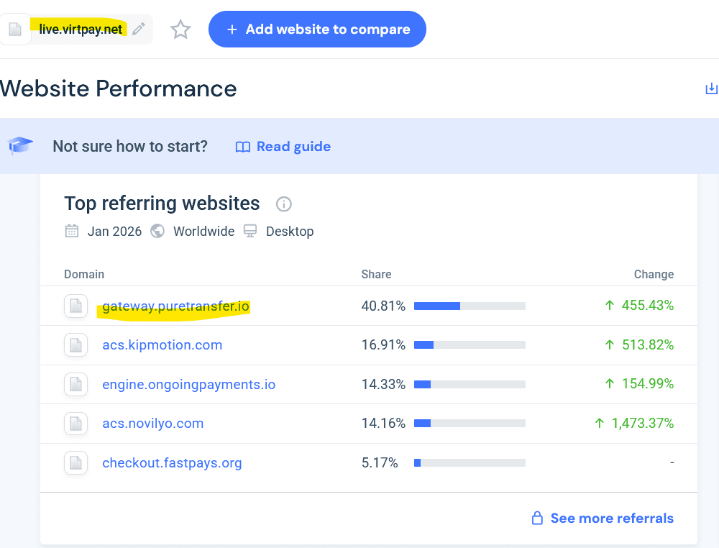Click the page icon next to gateway.puretransfer.io
719x548 pixels.
[x=75, y=306]
